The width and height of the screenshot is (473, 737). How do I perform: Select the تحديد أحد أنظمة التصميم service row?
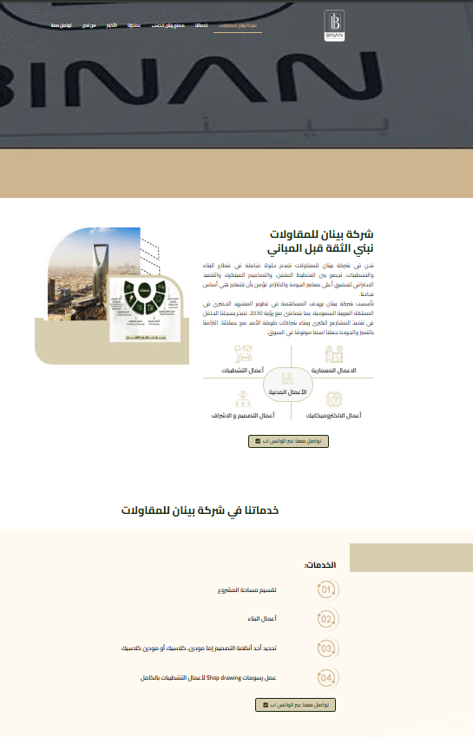tap(199, 648)
